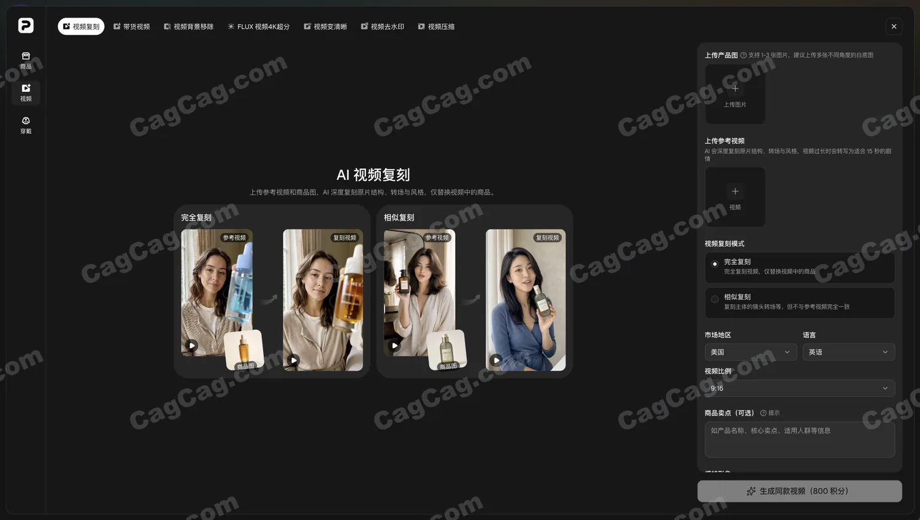Open the 穿戴 sidebar section
The width and height of the screenshot is (920, 520).
(26, 125)
